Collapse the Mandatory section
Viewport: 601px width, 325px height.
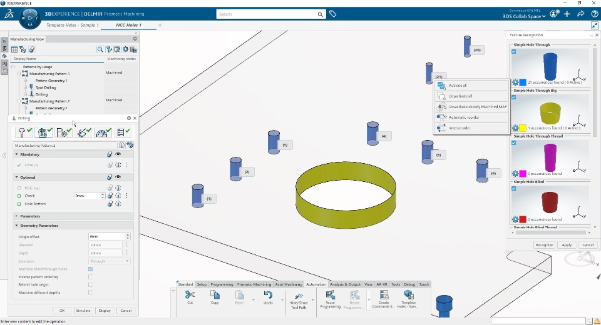[x=16, y=154]
